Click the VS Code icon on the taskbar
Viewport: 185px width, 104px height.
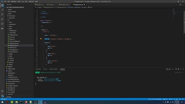pyautogui.click(x=40, y=102)
